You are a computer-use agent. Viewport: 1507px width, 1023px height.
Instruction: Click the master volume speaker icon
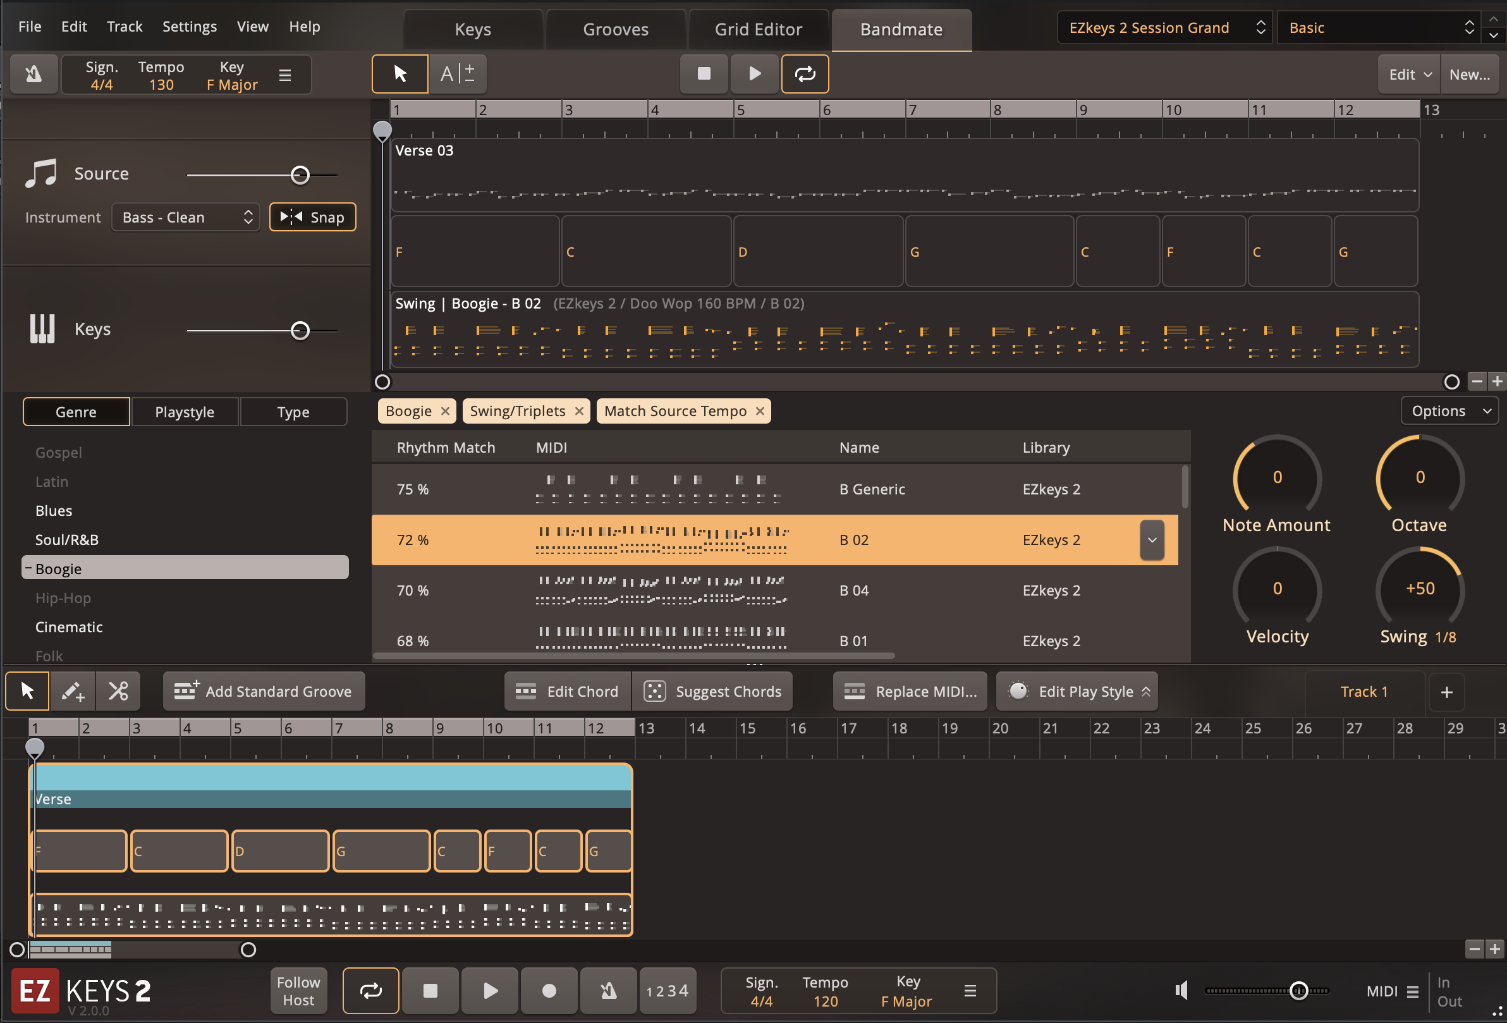pos(1181,991)
